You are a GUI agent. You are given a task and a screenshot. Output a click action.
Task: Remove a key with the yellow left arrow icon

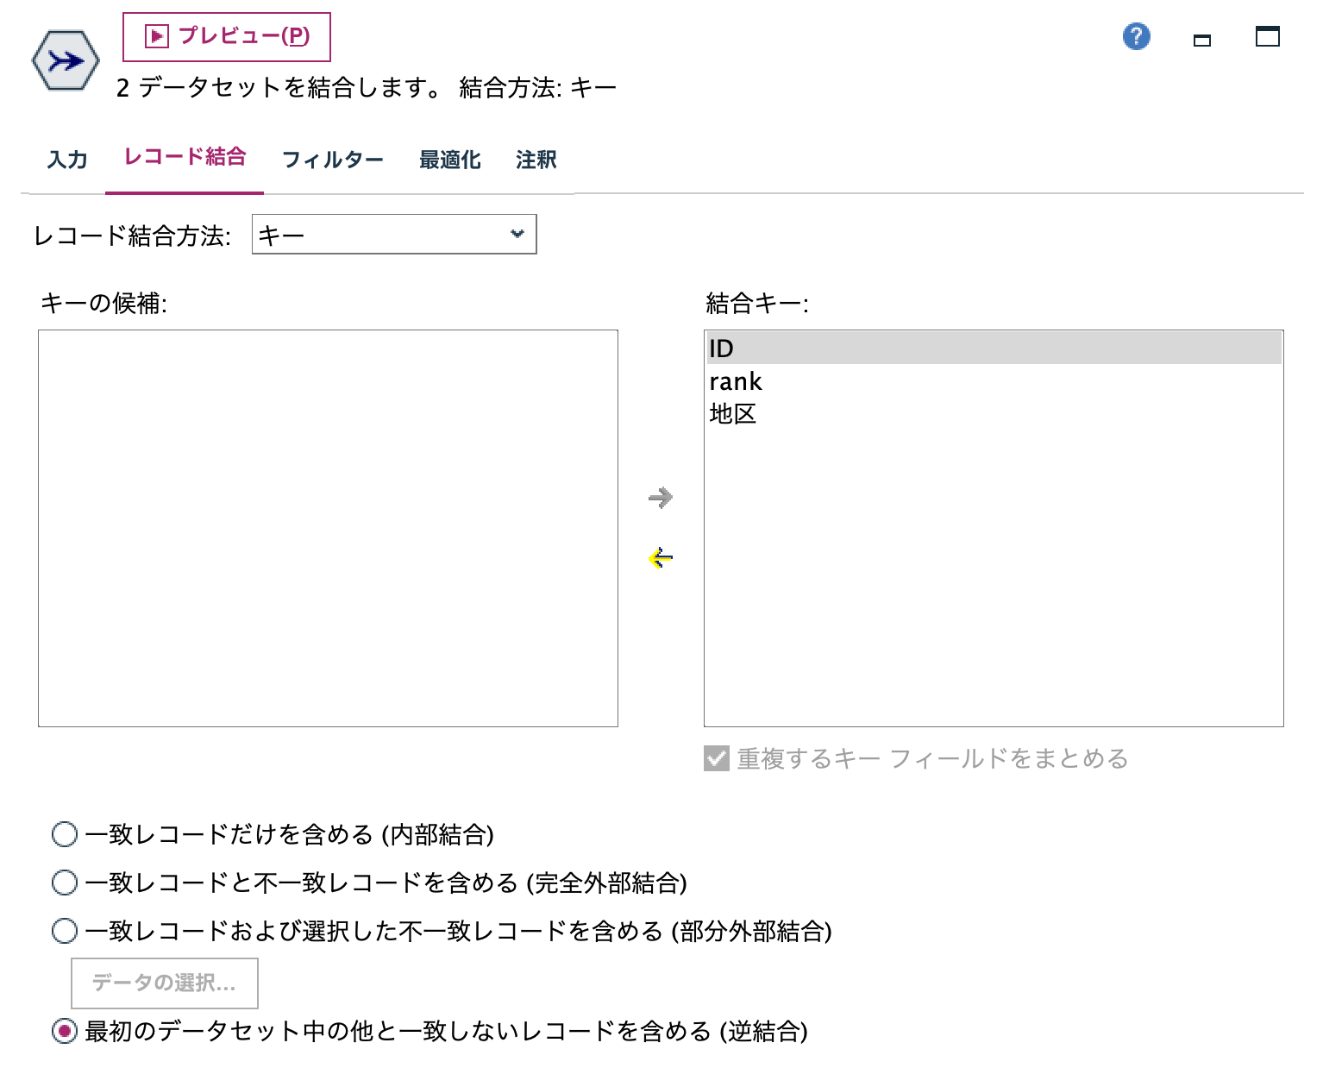[661, 558]
